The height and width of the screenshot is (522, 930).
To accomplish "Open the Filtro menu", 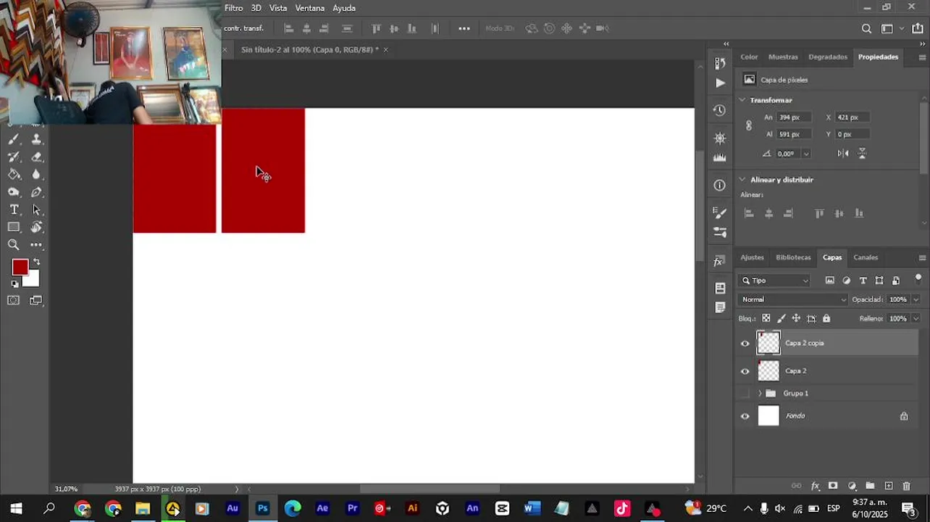I will click(x=233, y=8).
